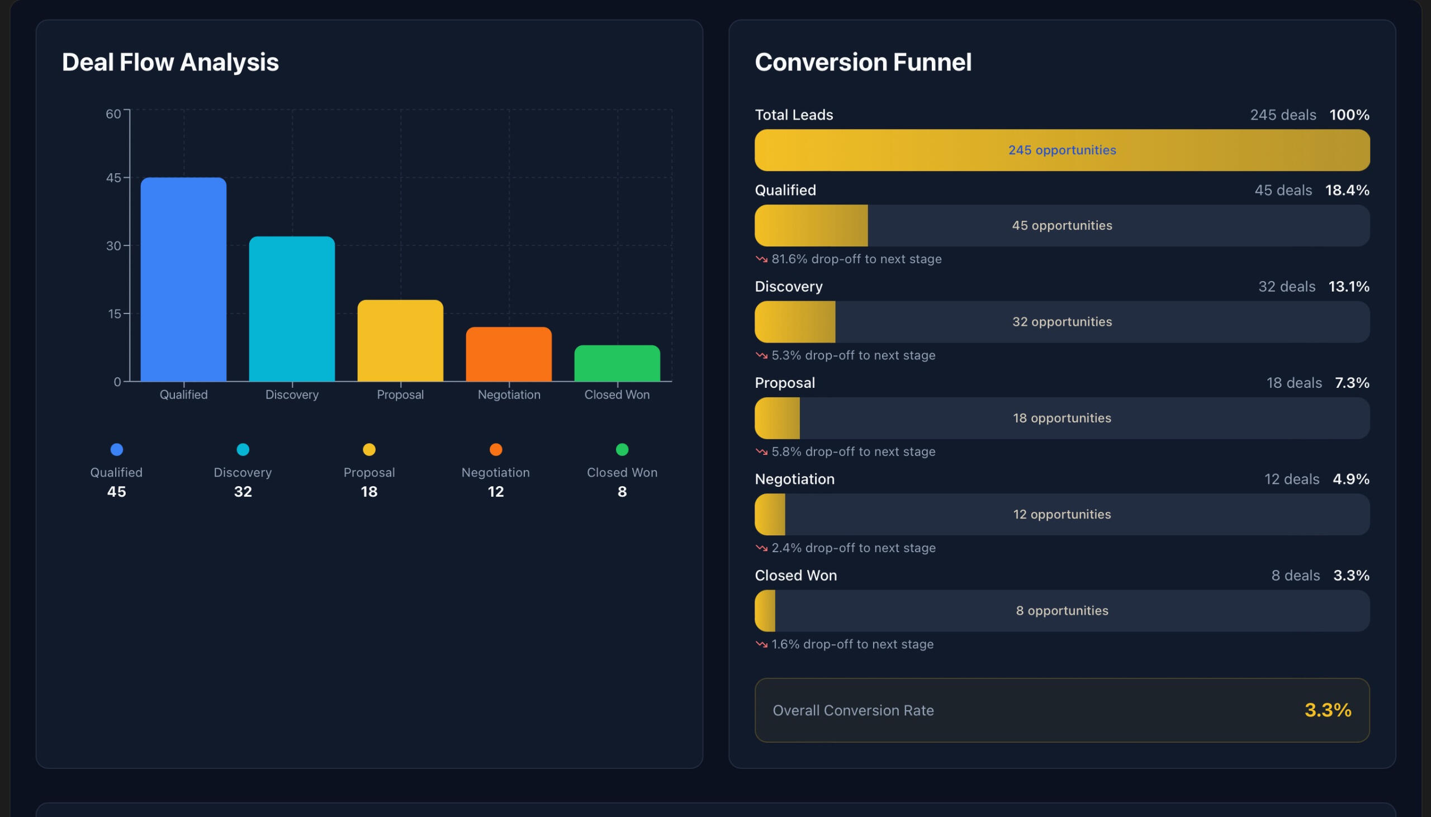Click the yellow Proposal legend dot
This screenshot has width=1431, height=817.
point(369,449)
